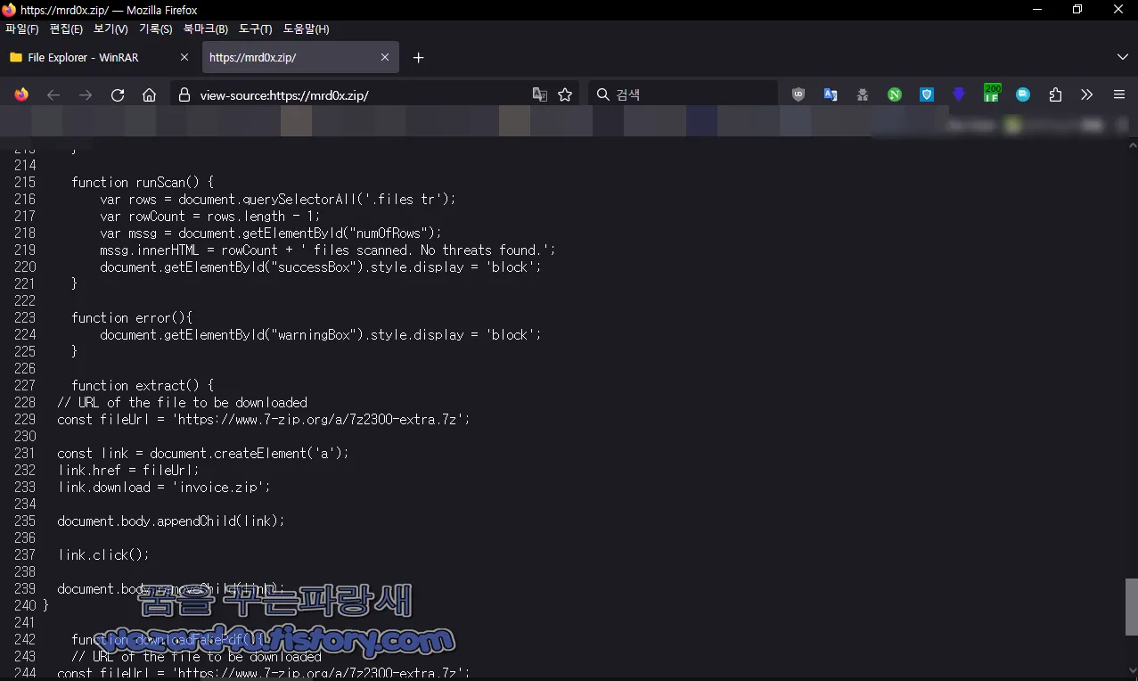Open the 파일(F) menu

click(22, 29)
